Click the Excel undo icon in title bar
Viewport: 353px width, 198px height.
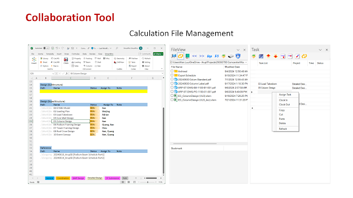click(x=57, y=48)
